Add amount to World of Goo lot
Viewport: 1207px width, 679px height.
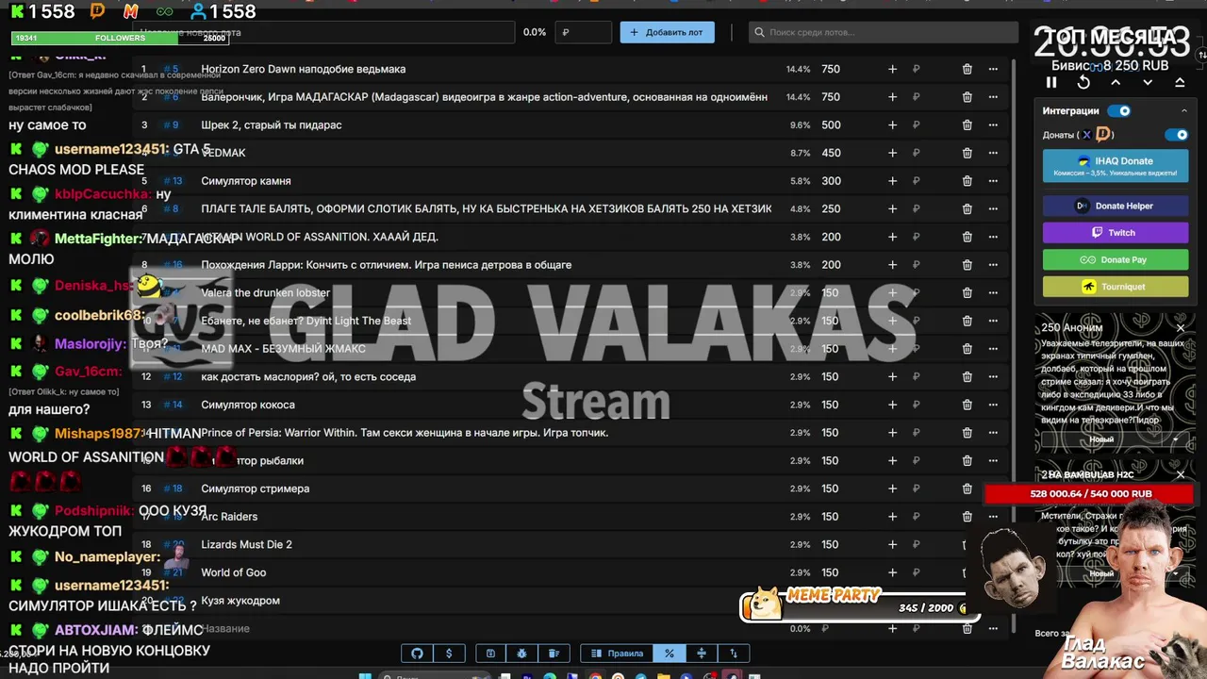pos(892,572)
